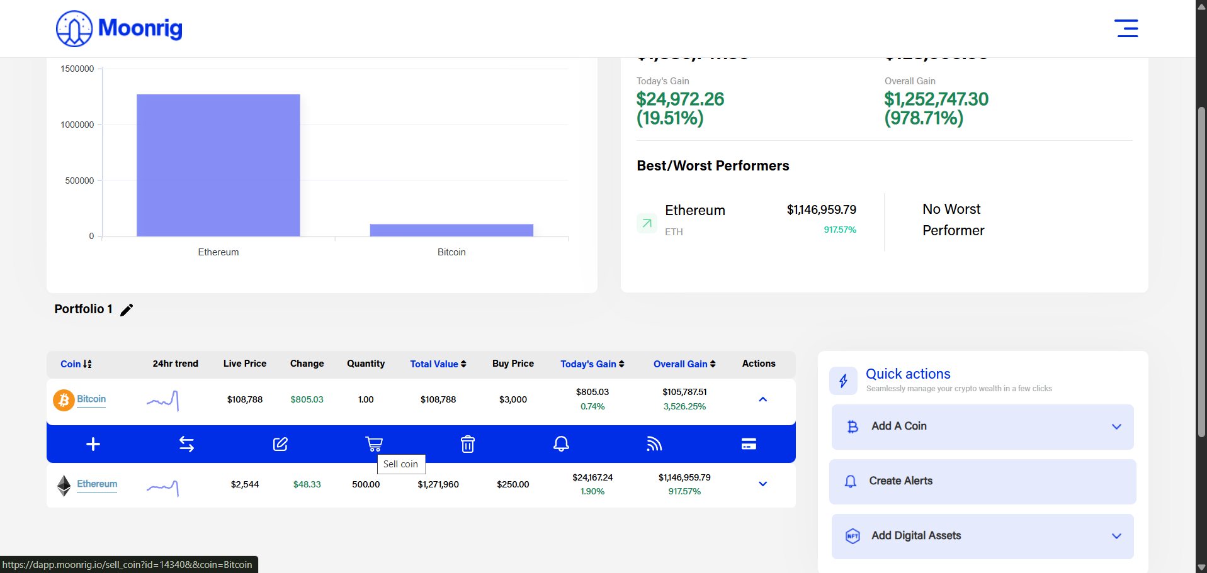Click the page vertical scrollbar thumb

tap(1201, 272)
